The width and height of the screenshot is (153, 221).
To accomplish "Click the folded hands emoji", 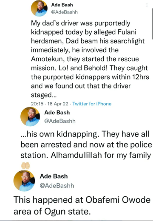I will pyautogui.click(x=25, y=166).
